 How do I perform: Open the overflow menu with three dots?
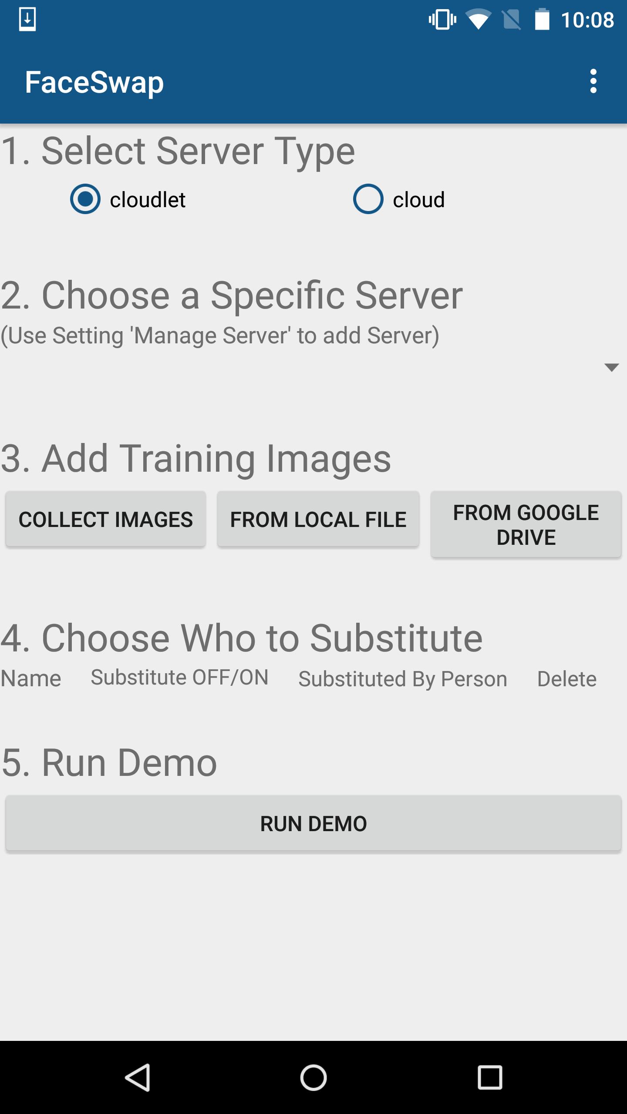point(593,81)
